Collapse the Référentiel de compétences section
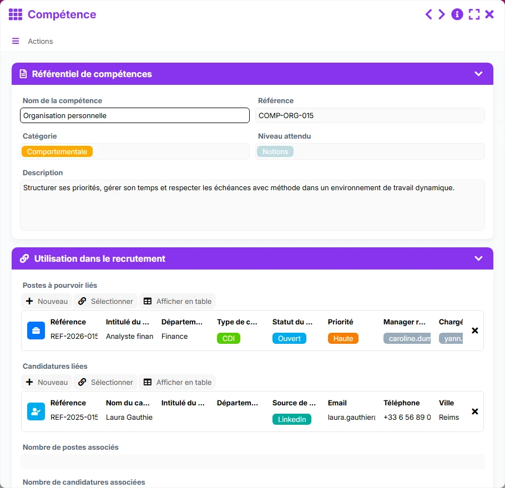Viewport: 505px width, 488px height. (x=478, y=74)
